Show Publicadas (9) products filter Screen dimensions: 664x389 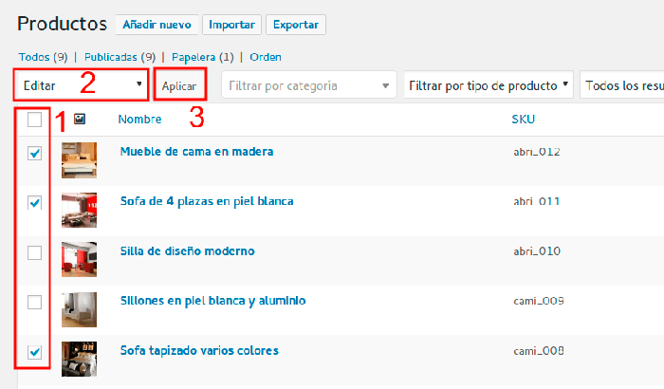click(120, 57)
